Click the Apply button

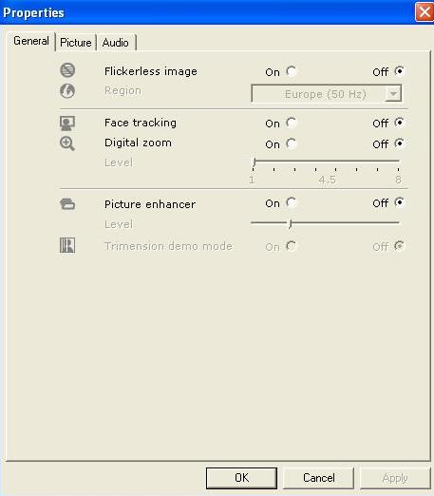395,478
